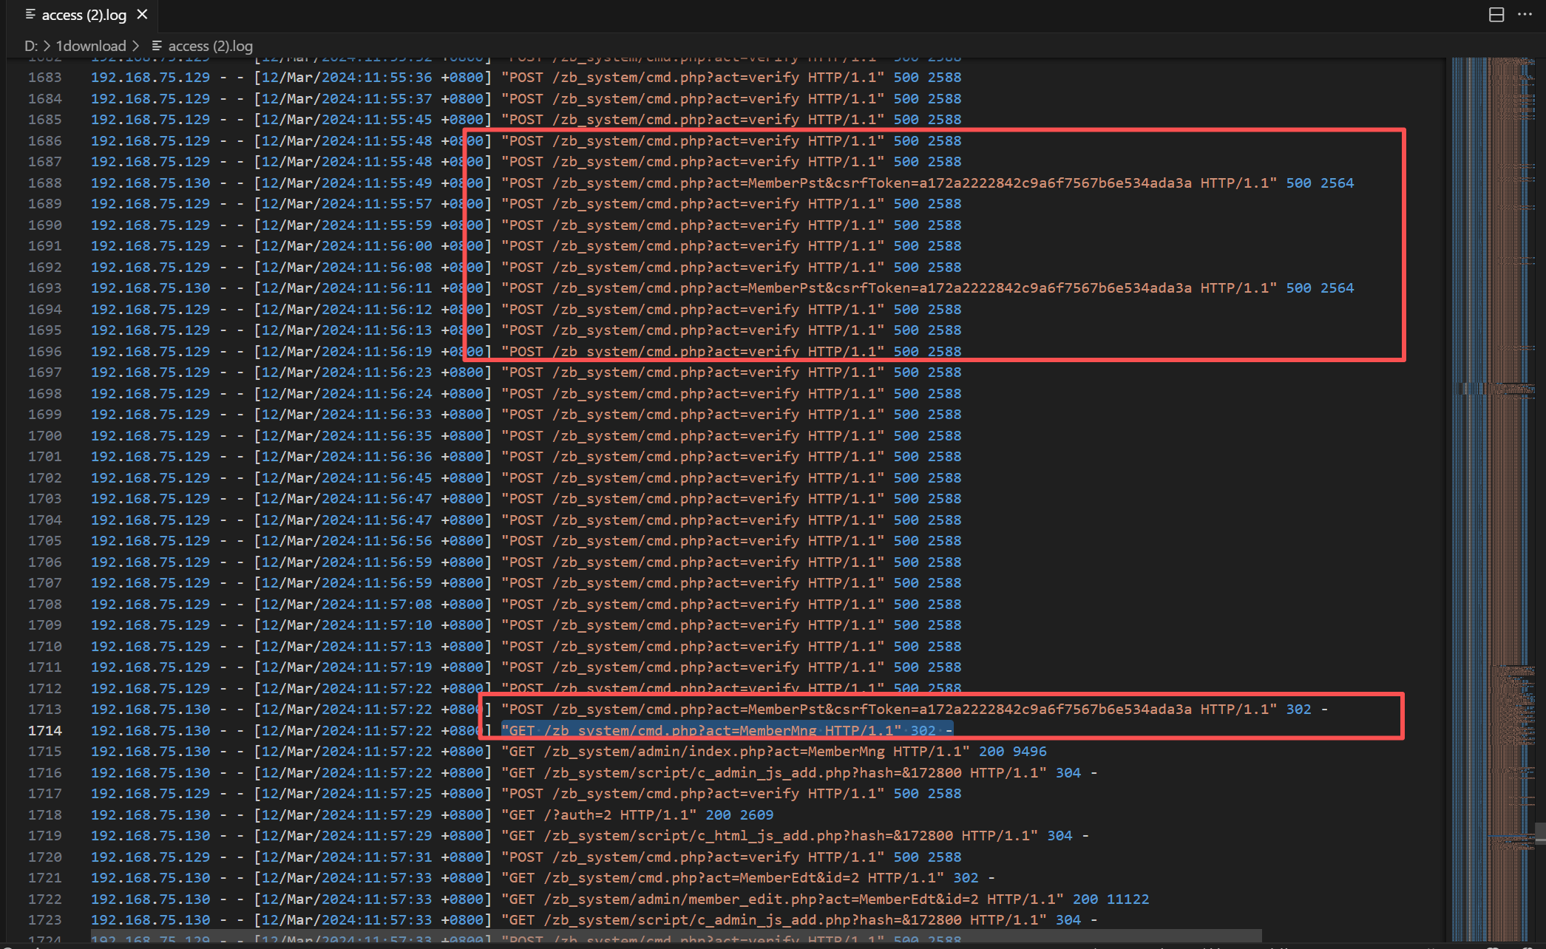
Task: Click the file icon in the breadcrumb bar
Action: pyautogui.click(x=157, y=46)
